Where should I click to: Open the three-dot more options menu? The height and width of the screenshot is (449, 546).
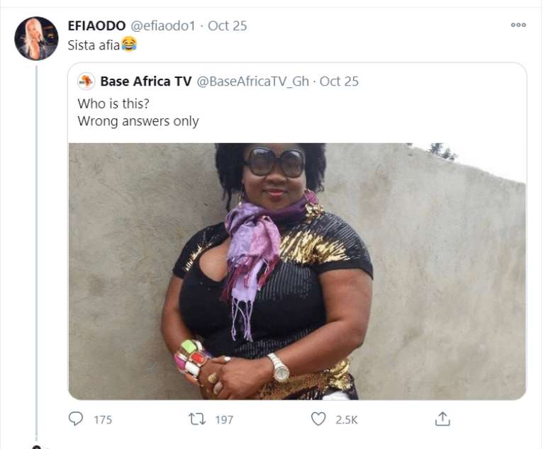pyautogui.click(x=518, y=25)
